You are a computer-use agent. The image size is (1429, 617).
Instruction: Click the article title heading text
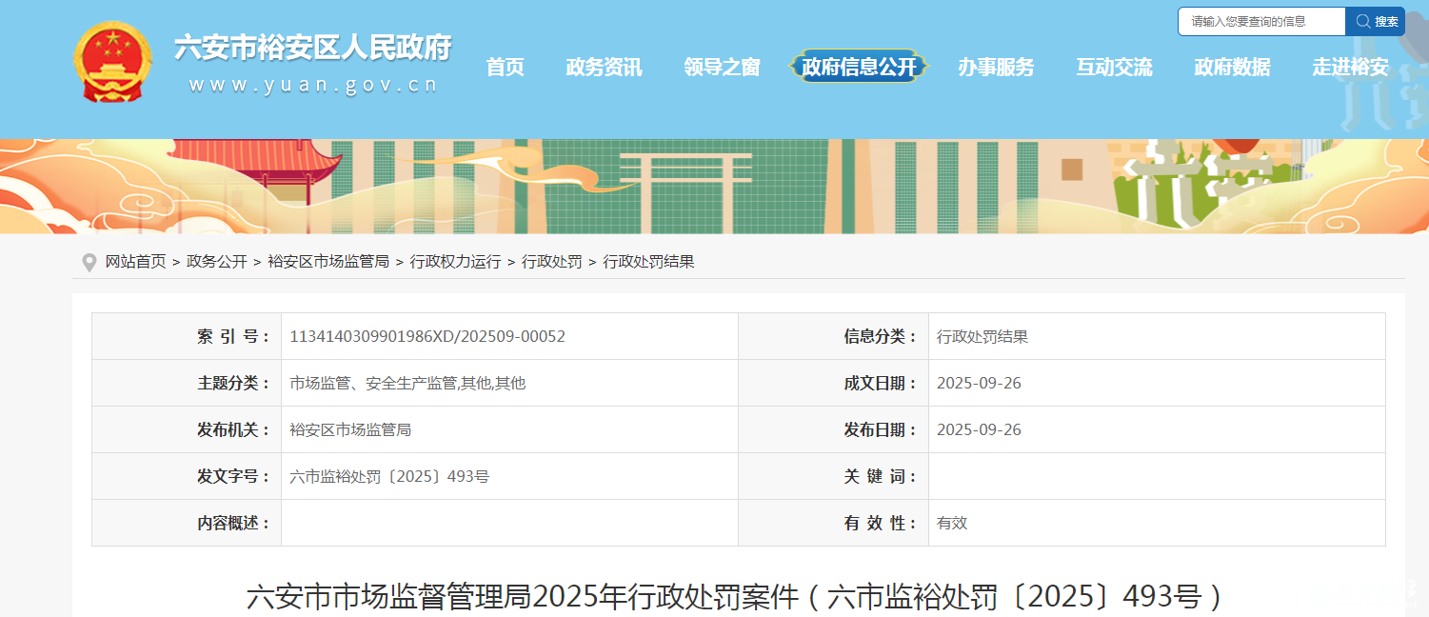[734, 597]
